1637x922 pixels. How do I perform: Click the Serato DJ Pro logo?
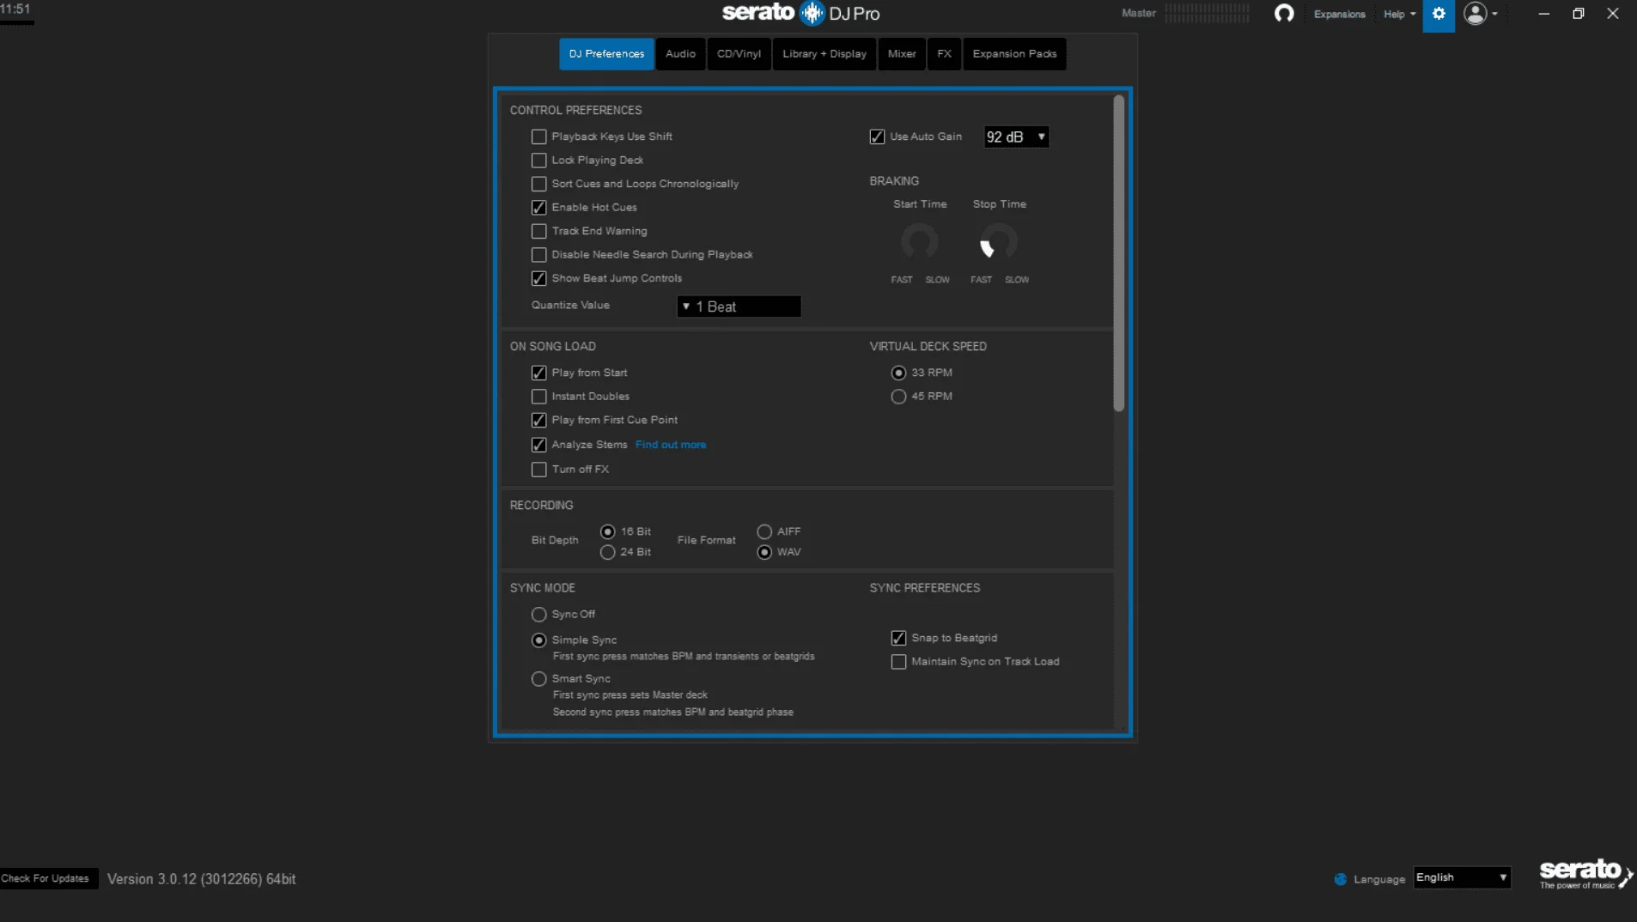pos(800,13)
